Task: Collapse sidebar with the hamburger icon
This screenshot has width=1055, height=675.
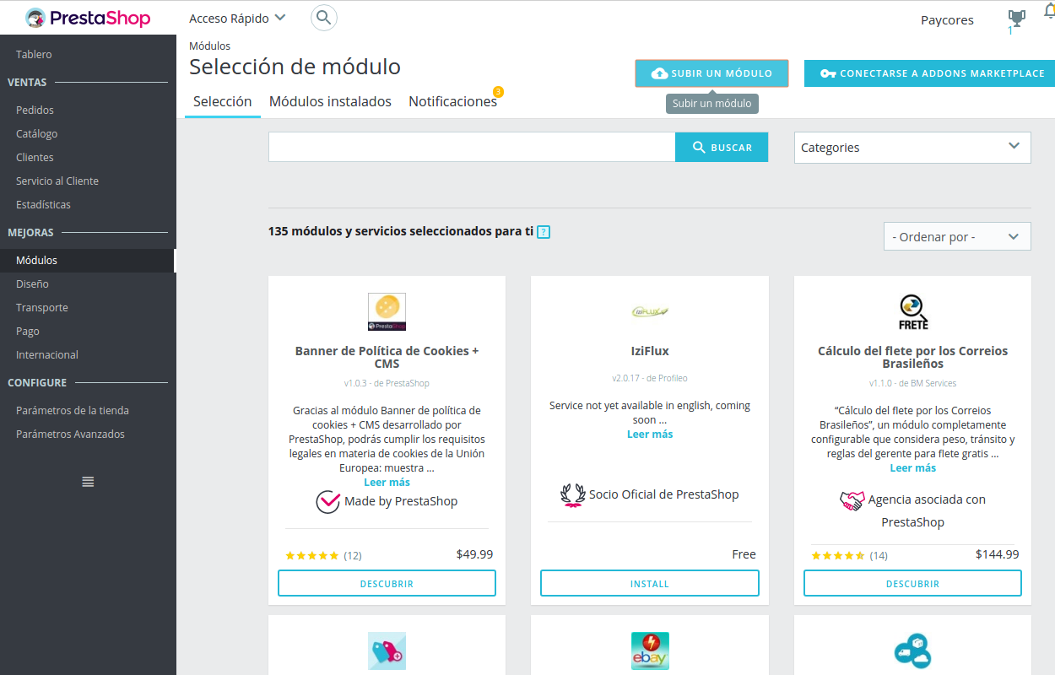Action: [x=88, y=482]
